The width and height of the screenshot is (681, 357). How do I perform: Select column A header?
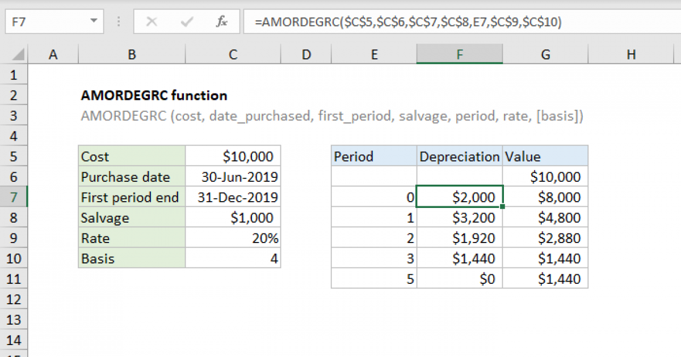(x=53, y=54)
